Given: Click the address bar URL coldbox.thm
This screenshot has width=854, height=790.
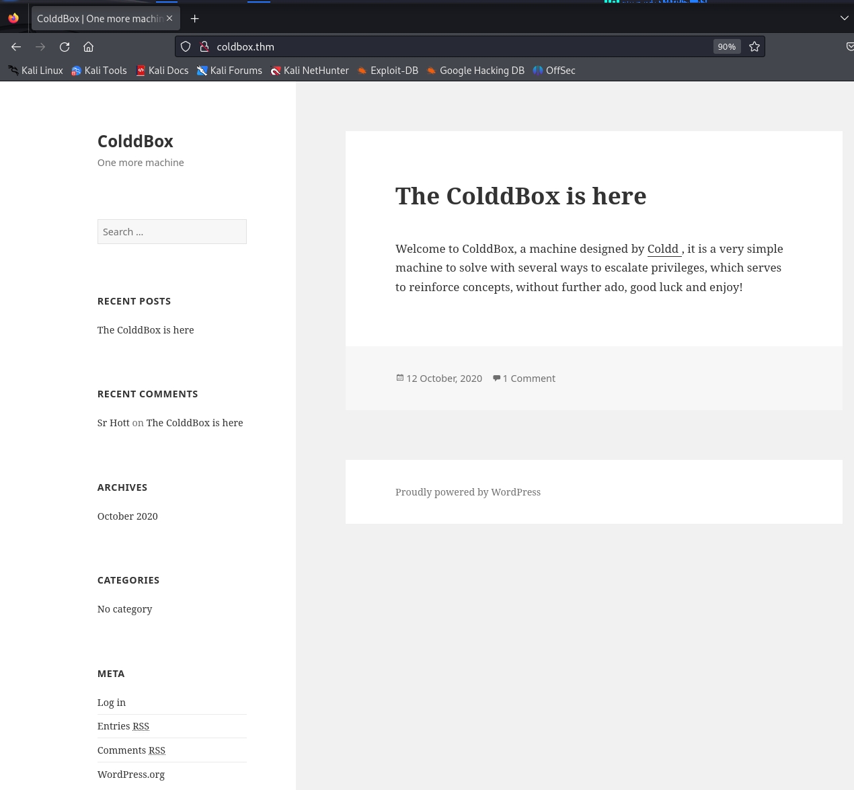Looking at the screenshot, I should point(245,47).
